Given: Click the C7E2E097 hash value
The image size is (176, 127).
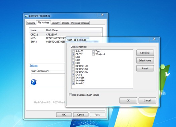Looking at the screenshot, I should point(52,35).
